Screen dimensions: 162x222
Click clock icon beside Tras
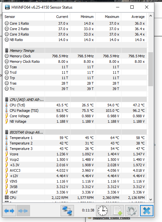[x=7, y=83]
